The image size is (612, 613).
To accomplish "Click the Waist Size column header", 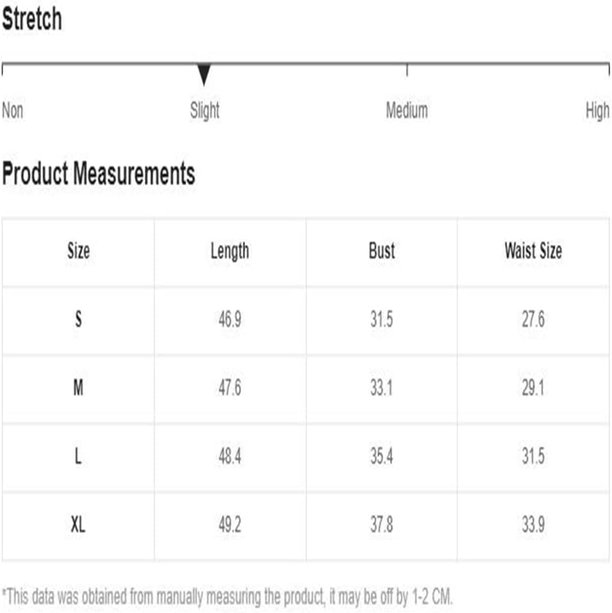I will tap(533, 251).
